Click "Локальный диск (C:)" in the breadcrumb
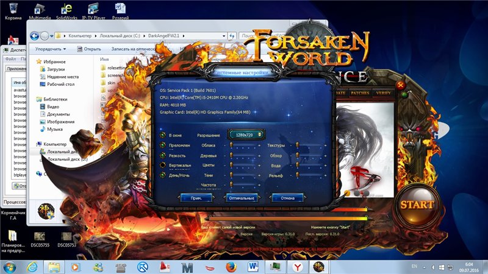The height and width of the screenshot is (274, 488). (120, 36)
